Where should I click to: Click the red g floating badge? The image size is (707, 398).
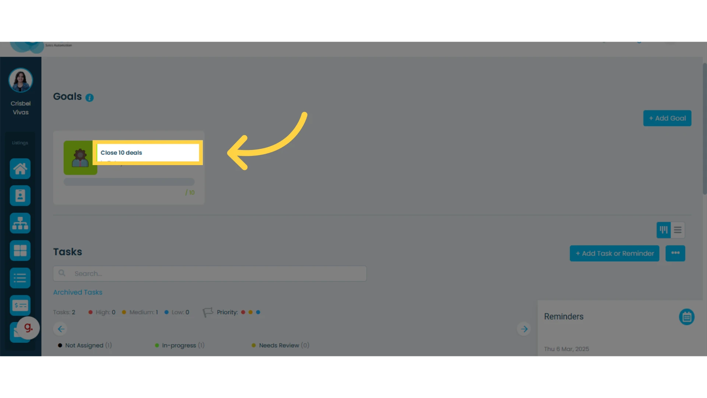(x=28, y=328)
